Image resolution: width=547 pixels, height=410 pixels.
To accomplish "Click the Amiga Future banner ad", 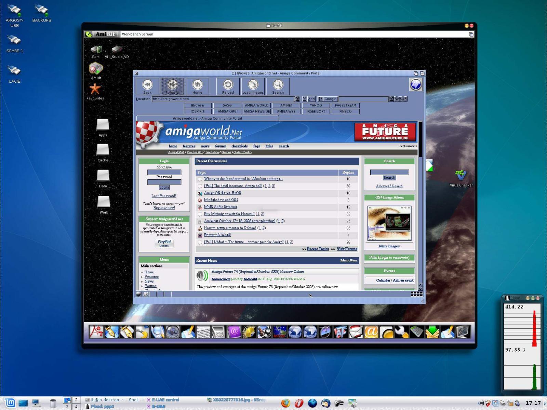I will pyautogui.click(x=385, y=132).
